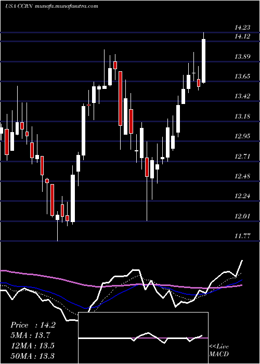Click the '5MA : 13.7' readout
This screenshot has width=260, height=364.
[30, 335]
